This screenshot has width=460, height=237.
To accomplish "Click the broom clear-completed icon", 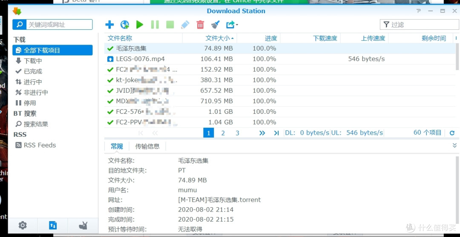I will 216,25.
